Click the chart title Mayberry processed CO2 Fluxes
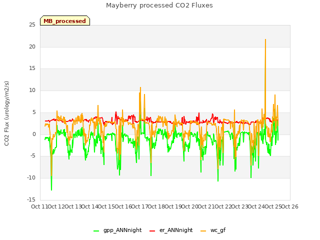The width and height of the screenshot is (320, 240). click(159, 5)
